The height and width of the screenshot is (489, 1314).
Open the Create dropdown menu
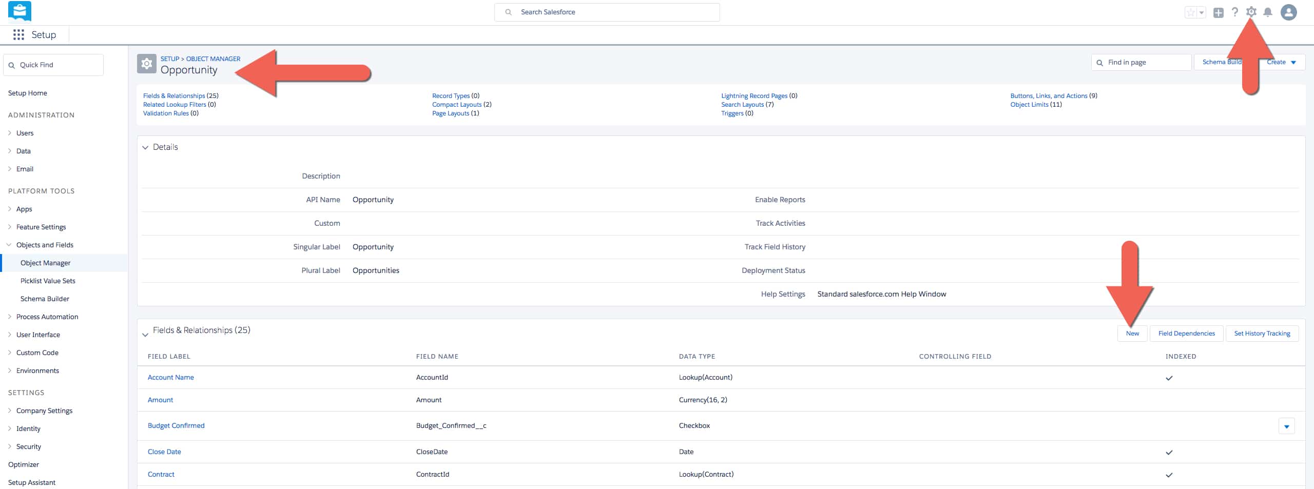point(1281,62)
